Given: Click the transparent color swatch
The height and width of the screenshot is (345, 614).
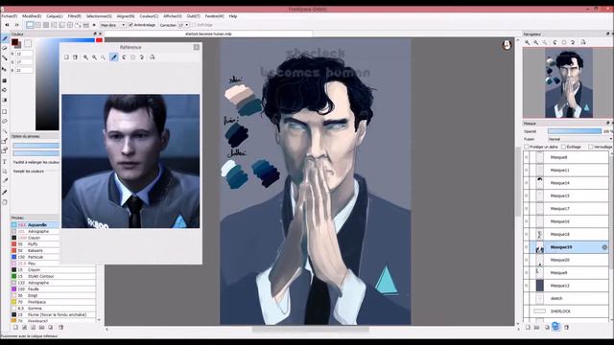Looking at the screenshot, I should click(x=28, y=43).
